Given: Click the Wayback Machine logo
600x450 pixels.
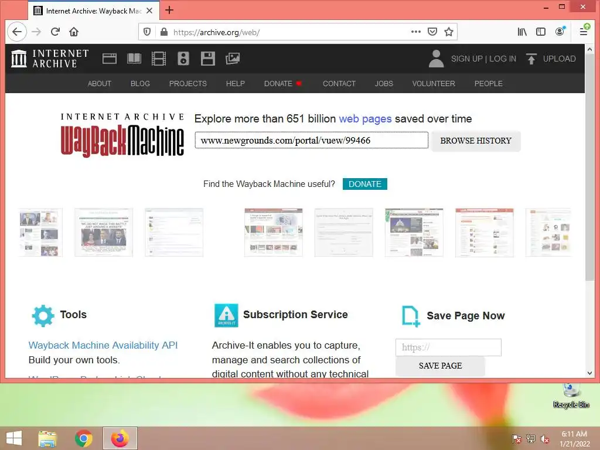Looking at the screenshot, I should pos(122,135).
